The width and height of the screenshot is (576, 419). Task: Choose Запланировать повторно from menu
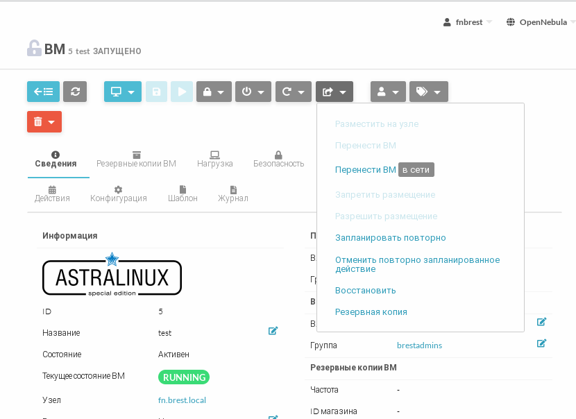(x=390, y=238)
